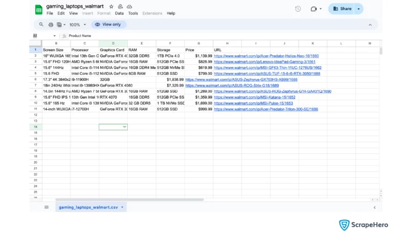
Task: Select the 1 TB NVMe SSD storage cell
Action: [x=170, y=103]
